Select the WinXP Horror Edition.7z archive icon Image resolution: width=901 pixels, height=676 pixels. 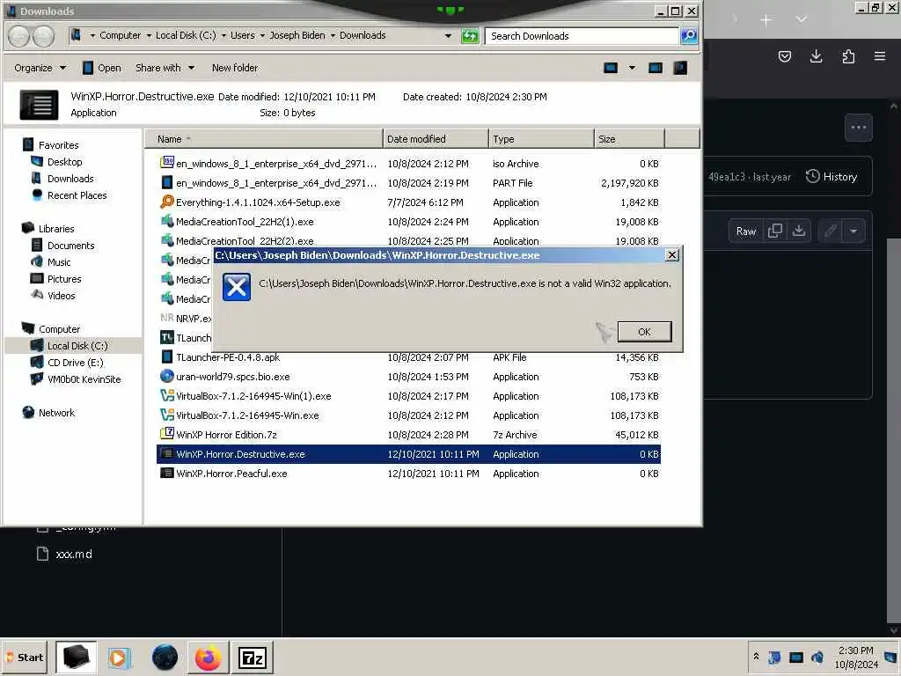tap(166, 435)
